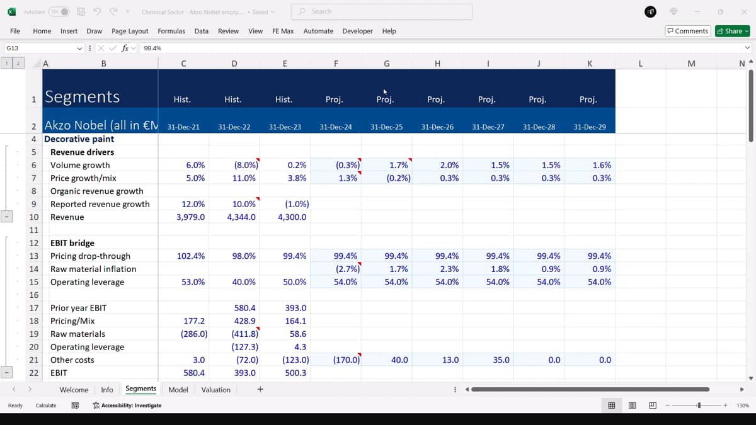Zoom out with the minus icon
Viewport: 756px width, 425px height.
pyautogui.click(x=668, y=405)
